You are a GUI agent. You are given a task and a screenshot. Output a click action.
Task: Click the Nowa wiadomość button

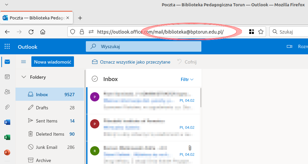(52, 62)
